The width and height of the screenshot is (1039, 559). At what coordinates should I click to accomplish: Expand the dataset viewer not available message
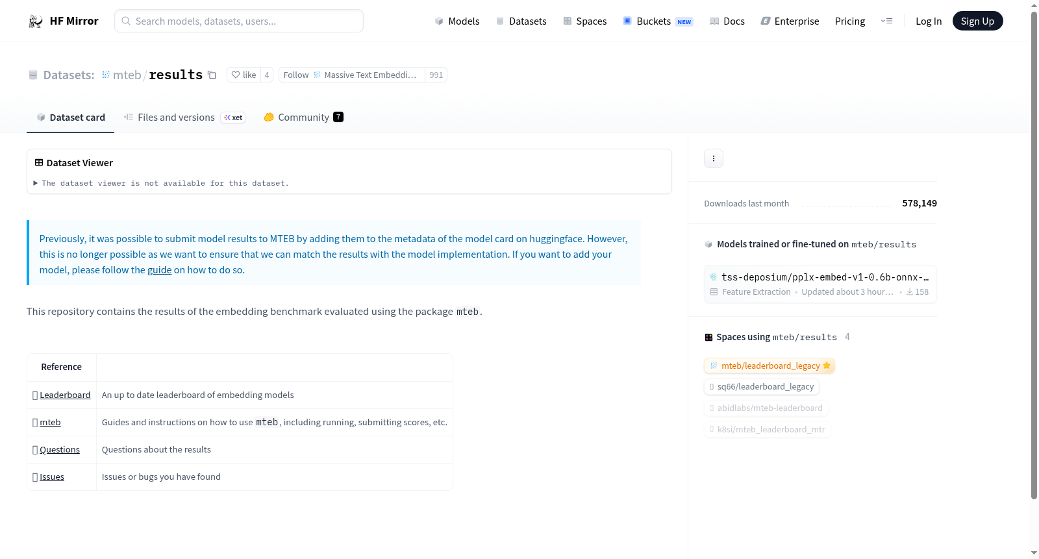pyautogui.click(x=162, y=183)
